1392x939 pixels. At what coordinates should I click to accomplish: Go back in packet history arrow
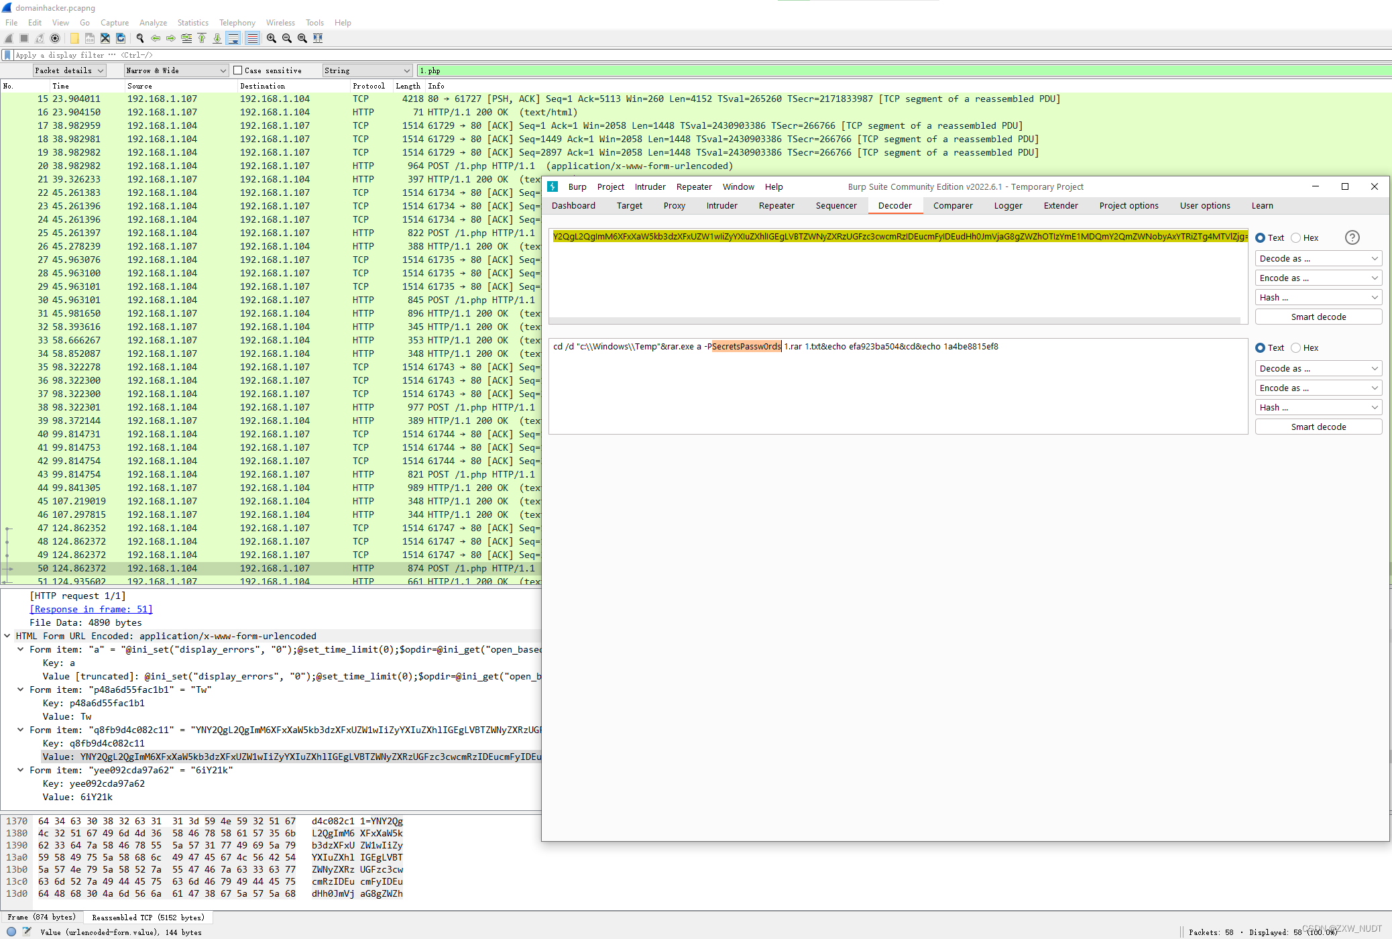point(156,38)
